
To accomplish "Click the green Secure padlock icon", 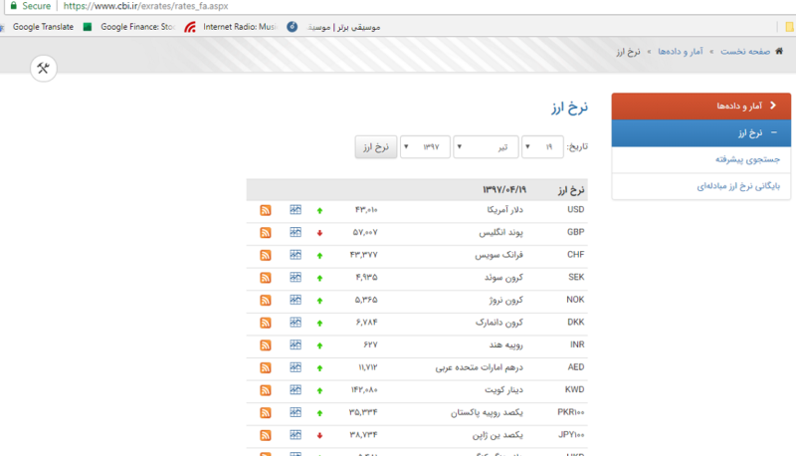I will (14, 6).
